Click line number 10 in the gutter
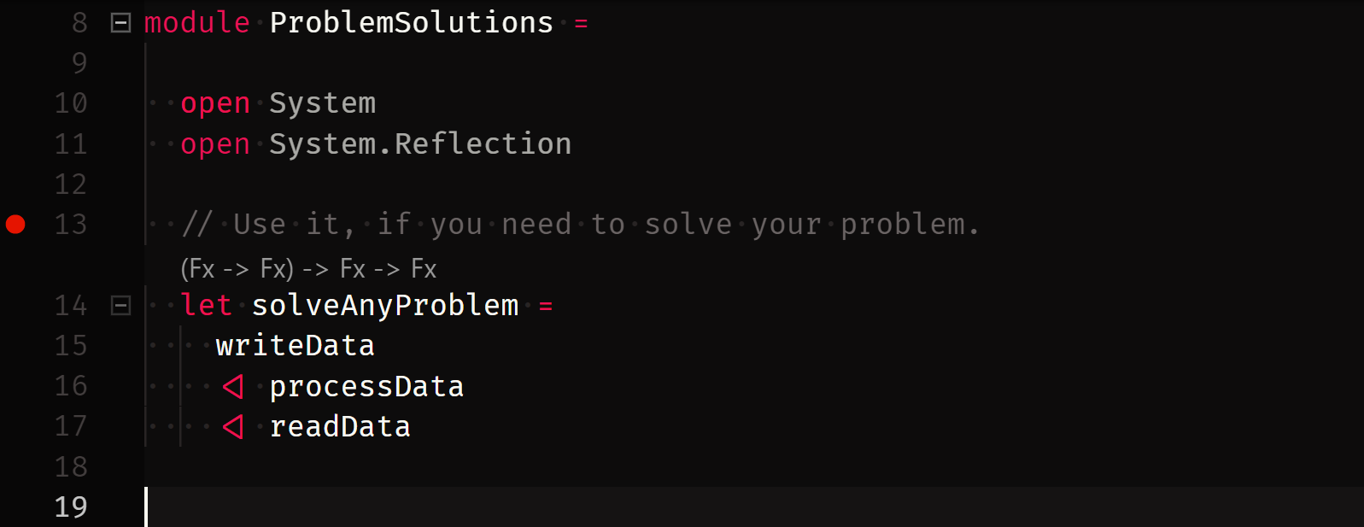The height and width of the screenshot is (527, 1364). tap(71, 103)
